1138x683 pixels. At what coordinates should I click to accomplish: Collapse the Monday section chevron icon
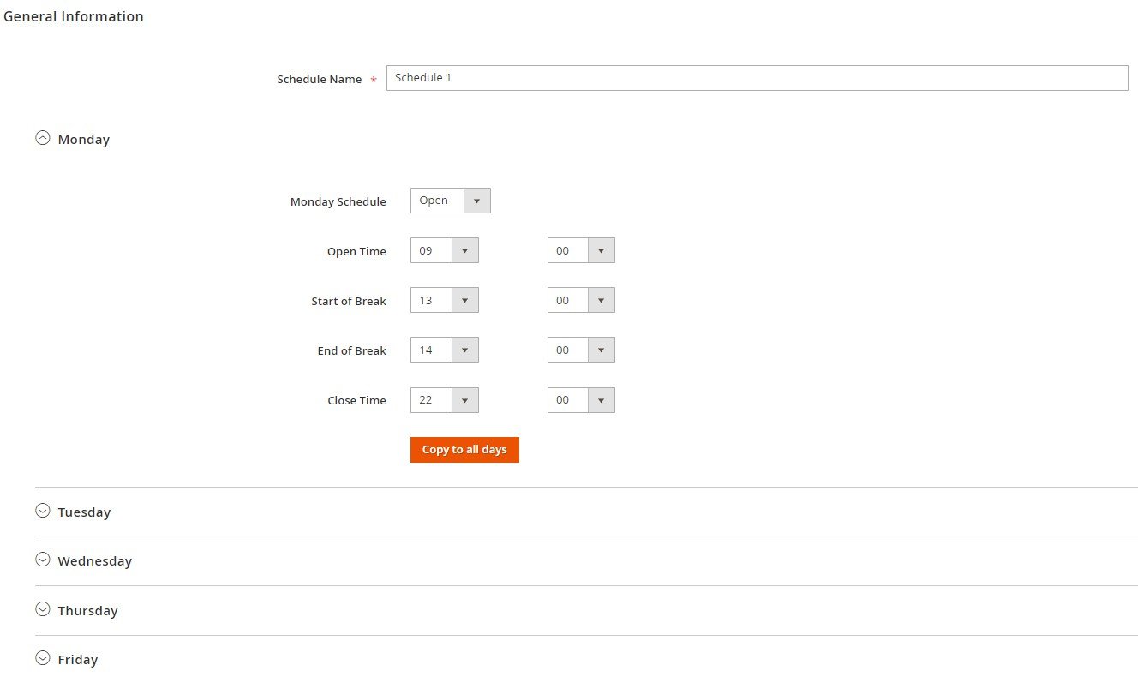tap(43, 137)
